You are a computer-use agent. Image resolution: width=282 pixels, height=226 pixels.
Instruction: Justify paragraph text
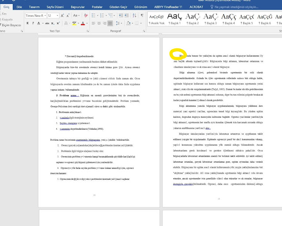click(x=110, y=23)
